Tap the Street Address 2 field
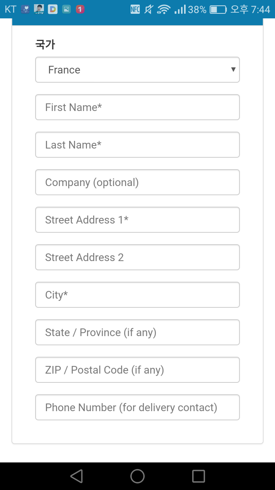The image size is (275, 490). click(x=137, y=257)
